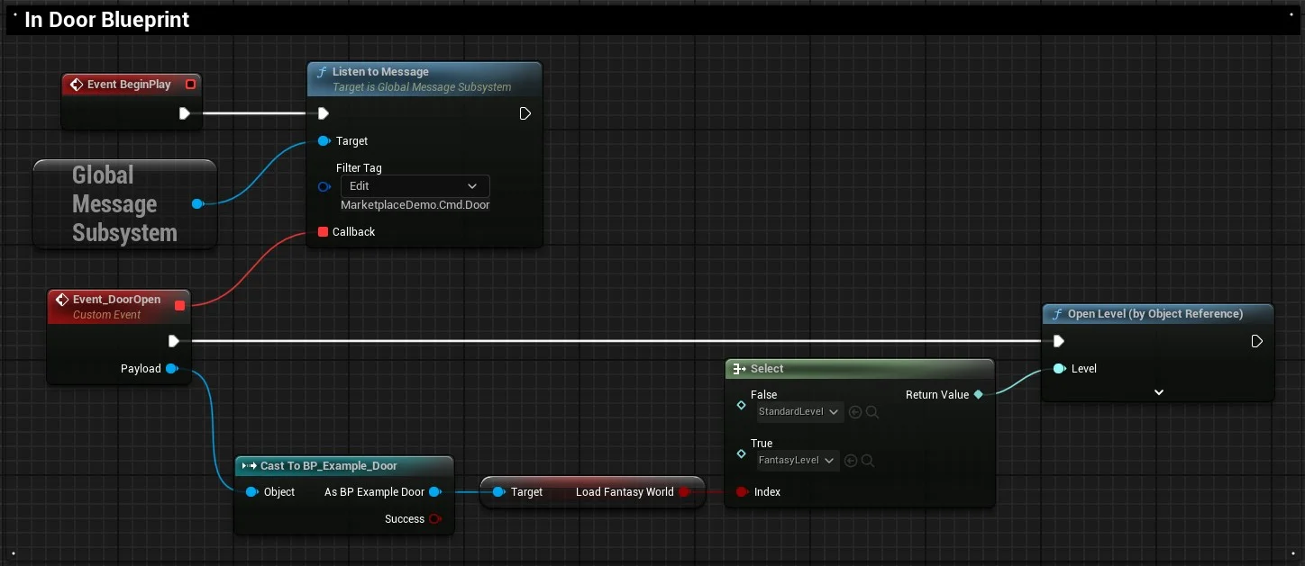Select the Listen to Message node title
Image resolution: width=1305 pixels, height=566 pixels.
[380, 72]
